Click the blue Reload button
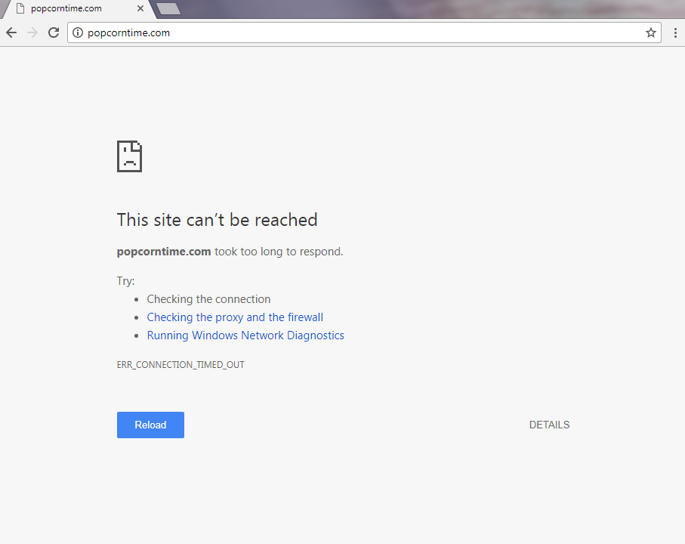 [151, 425]
